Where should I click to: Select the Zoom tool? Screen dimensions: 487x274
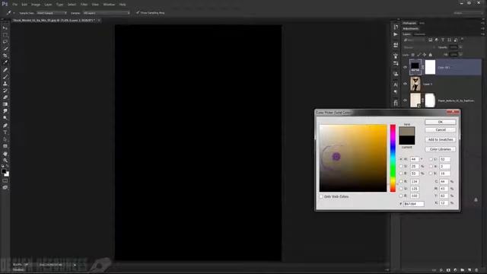pos(5,161)
